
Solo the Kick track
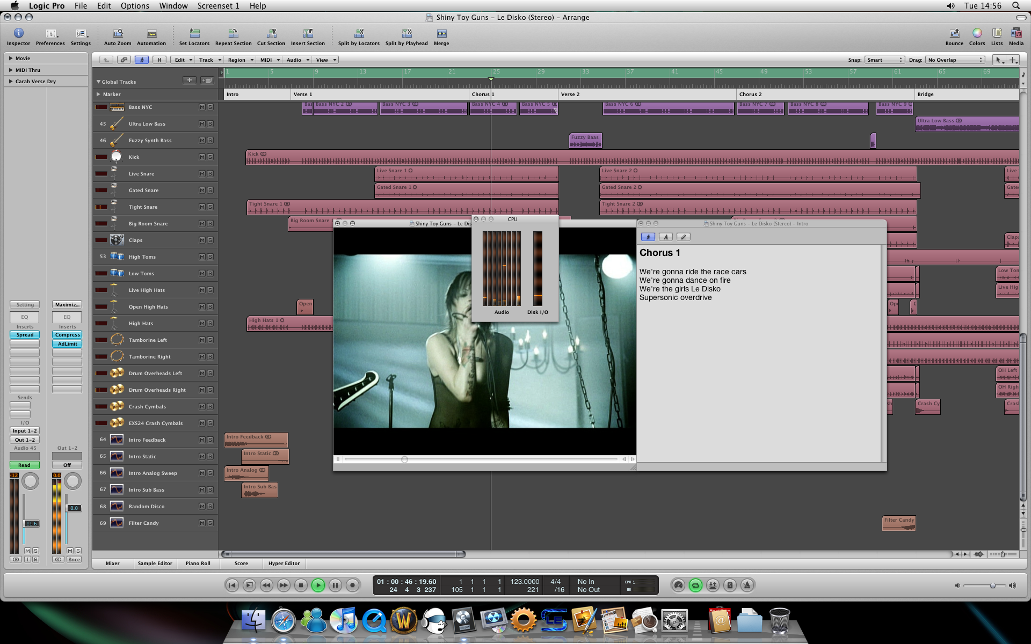210,157
